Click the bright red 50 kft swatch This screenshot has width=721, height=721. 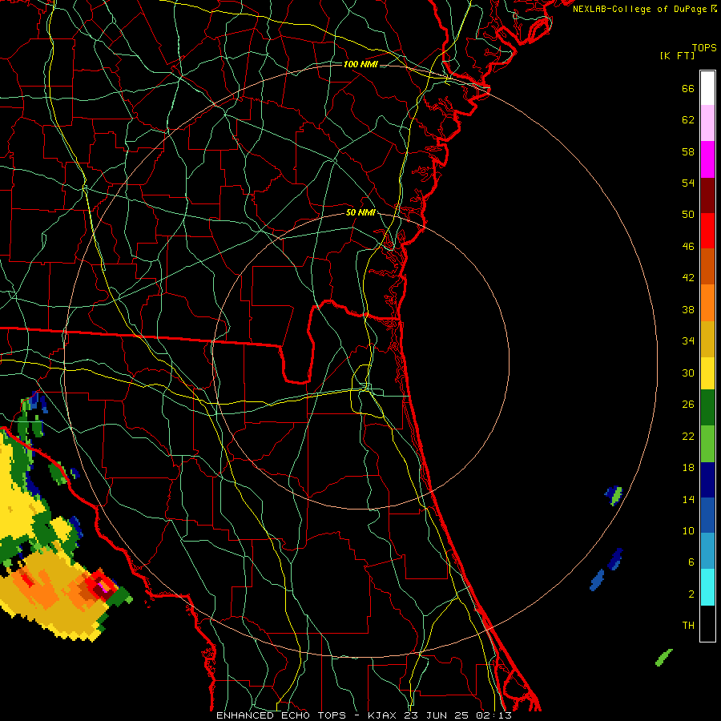pos(707,231)
